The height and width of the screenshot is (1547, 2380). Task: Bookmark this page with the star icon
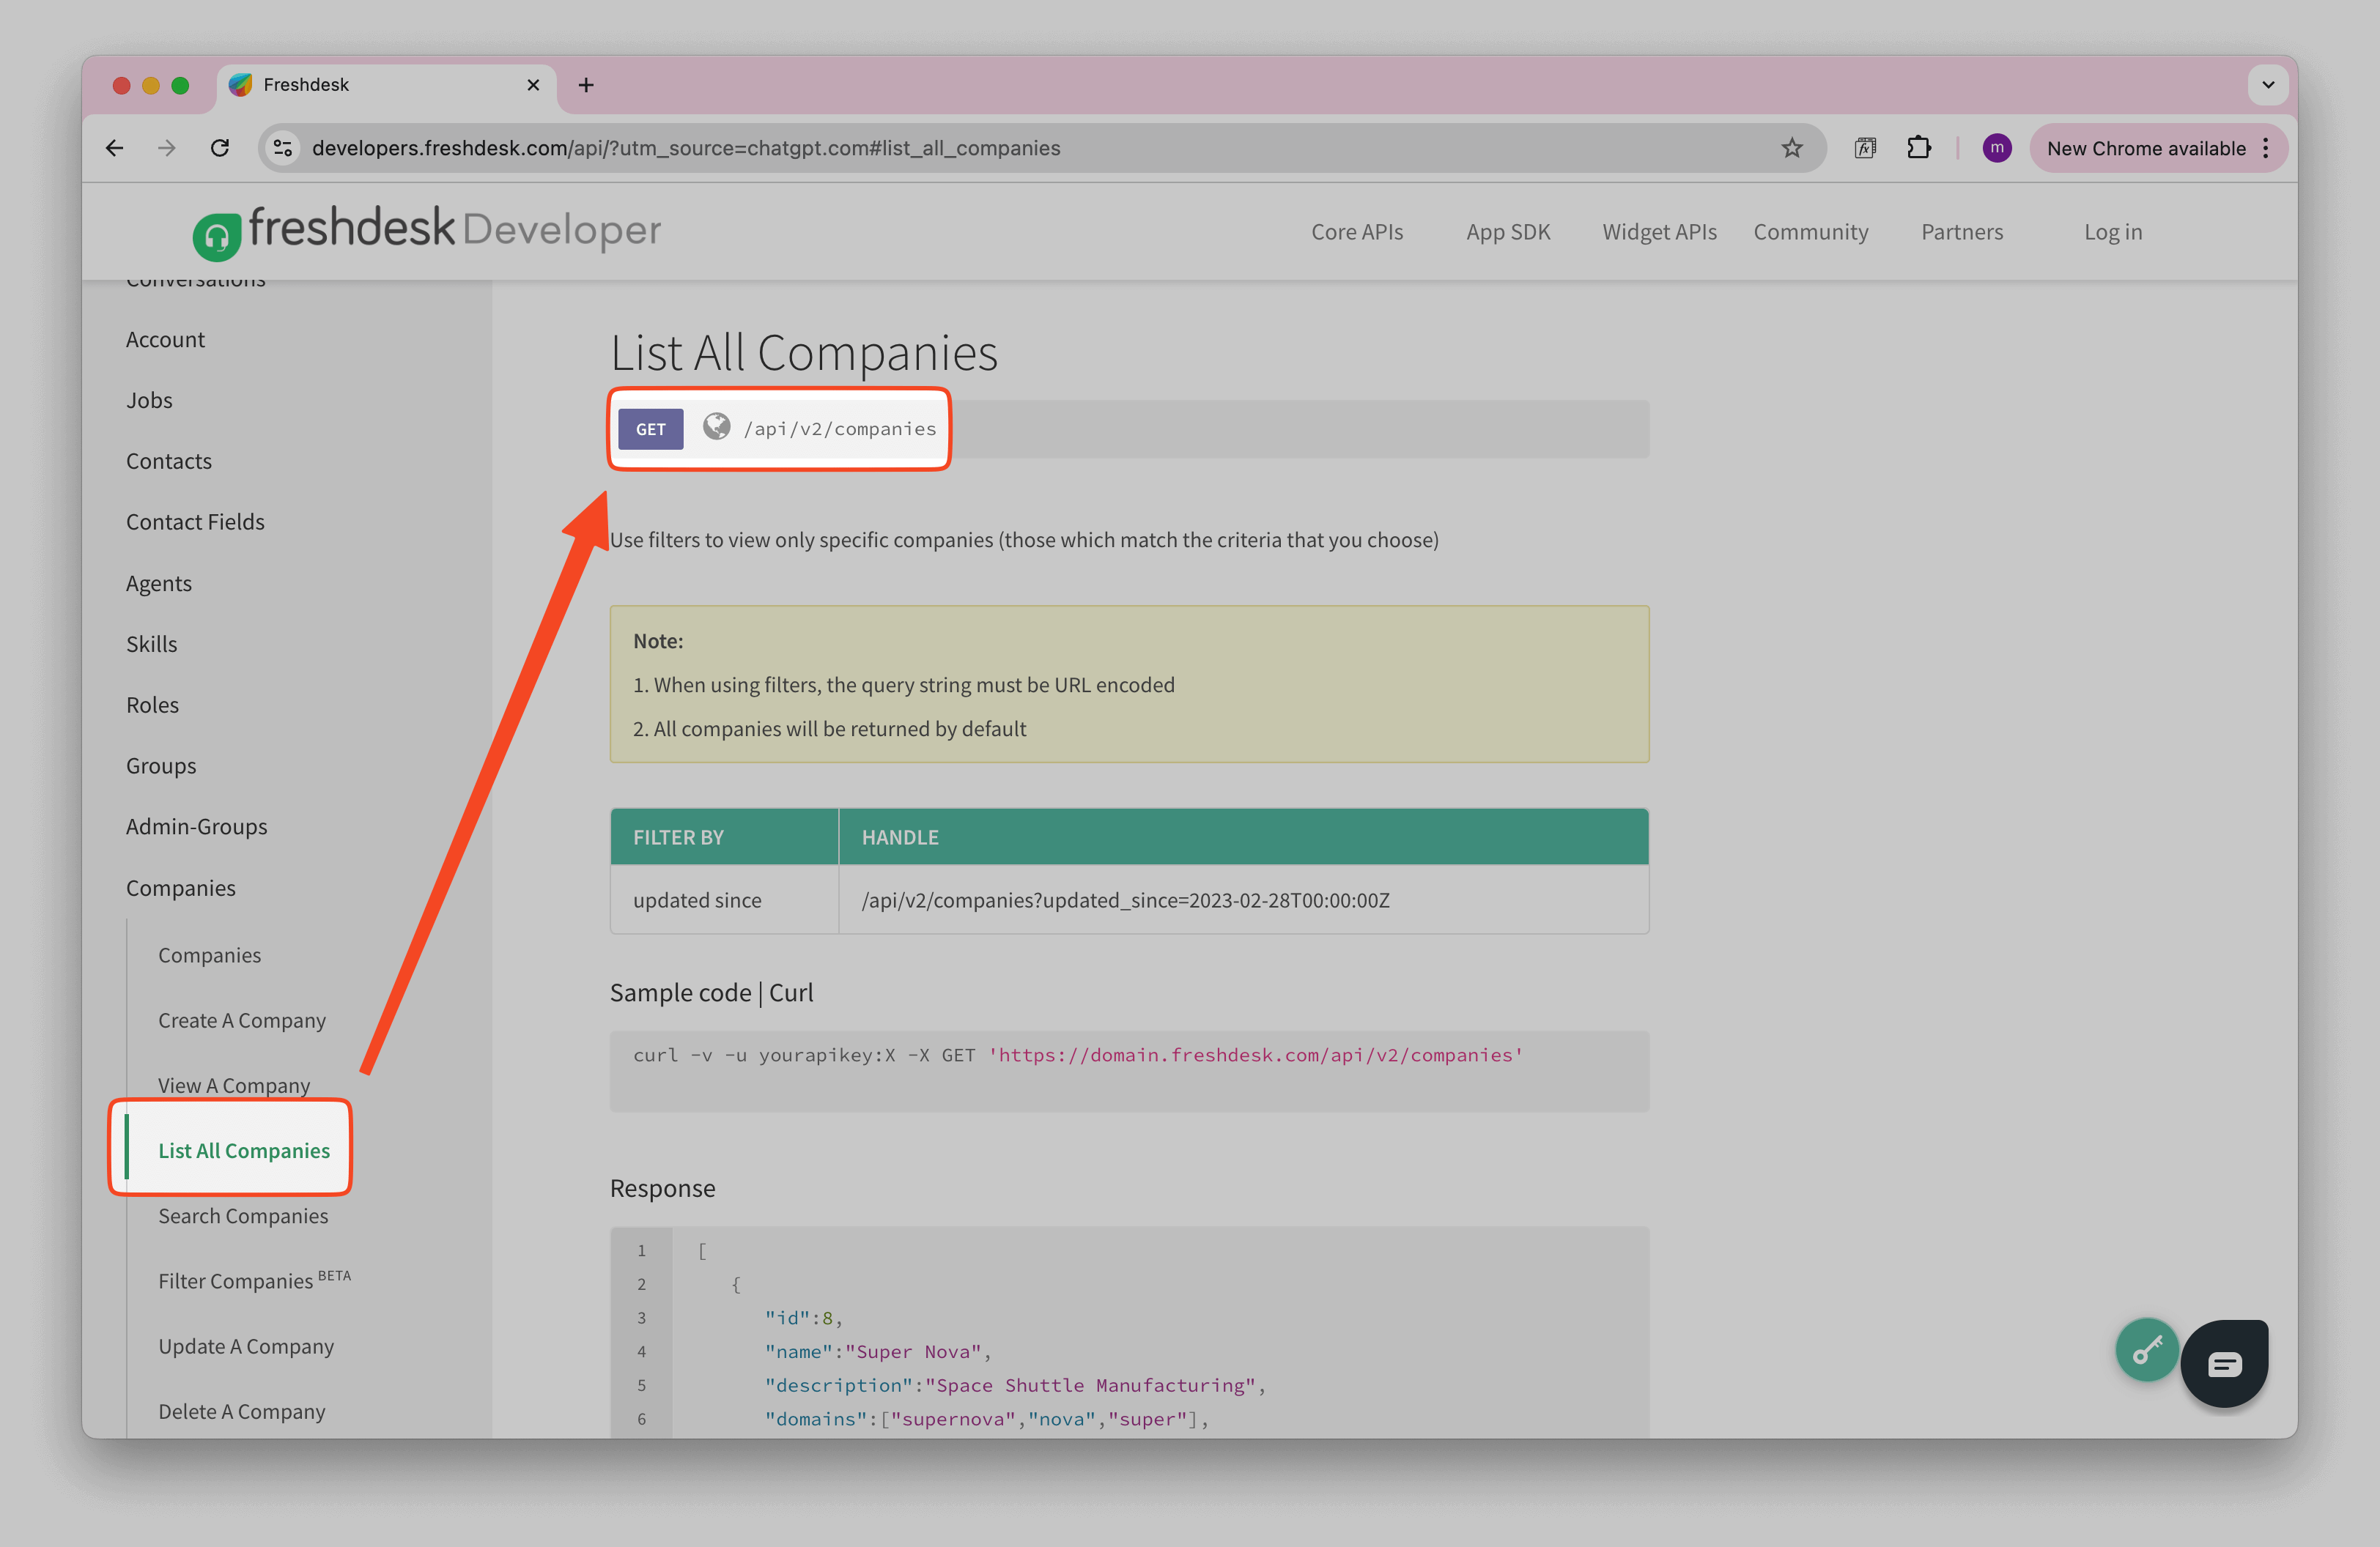[x=1792, y=148]
